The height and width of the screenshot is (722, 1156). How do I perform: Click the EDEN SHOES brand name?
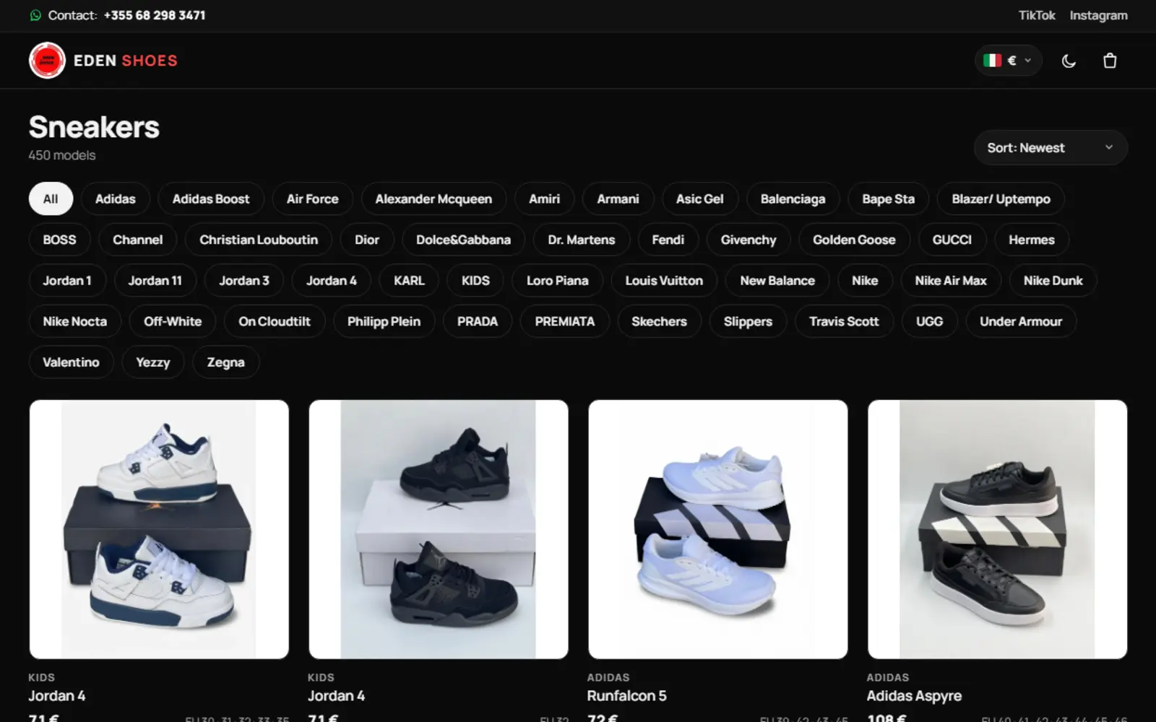pos(126,61)
